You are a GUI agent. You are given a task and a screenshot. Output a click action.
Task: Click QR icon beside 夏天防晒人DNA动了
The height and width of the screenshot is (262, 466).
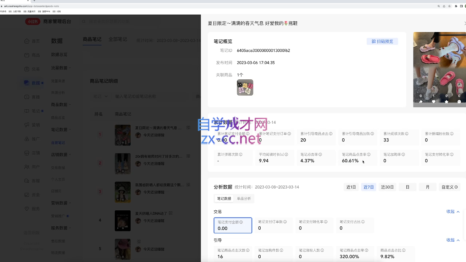click(x=171, y=213)
